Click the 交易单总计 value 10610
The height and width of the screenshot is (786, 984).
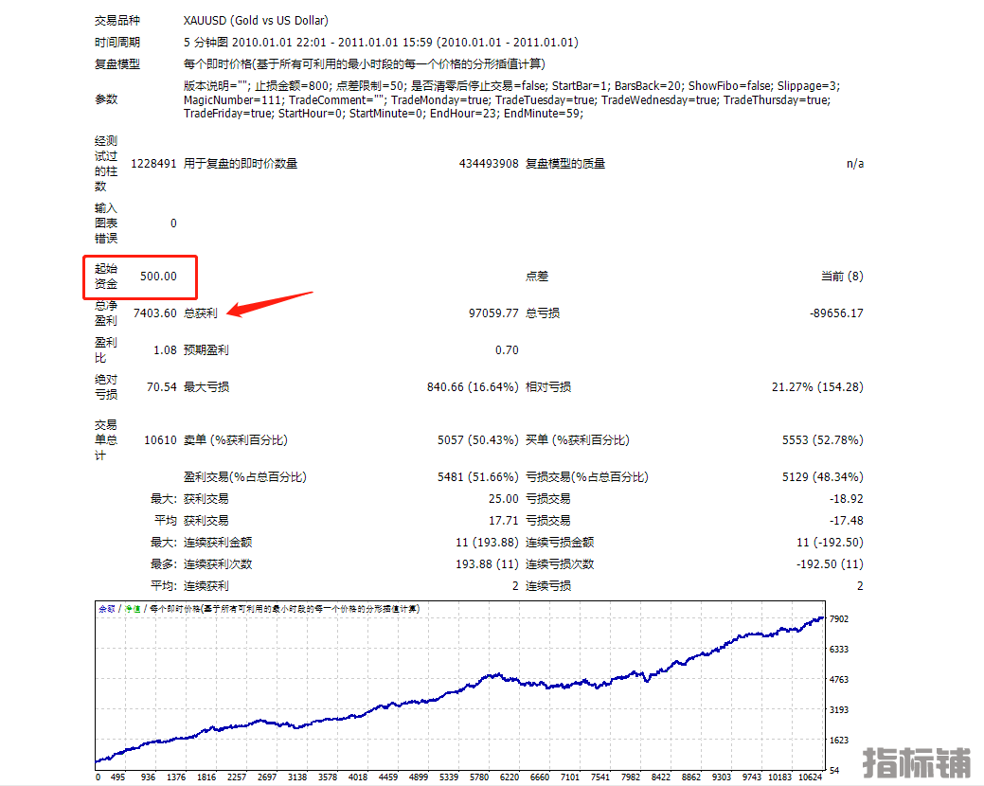[x=158, y=440]
